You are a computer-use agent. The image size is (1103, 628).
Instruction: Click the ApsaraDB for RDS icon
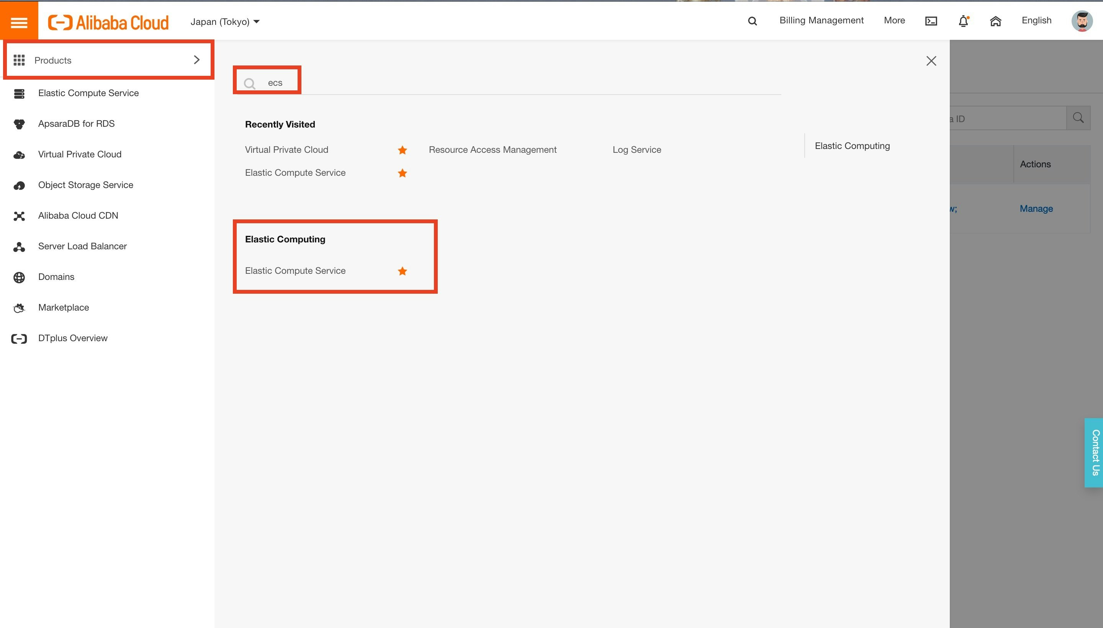(x=19, y=124)
